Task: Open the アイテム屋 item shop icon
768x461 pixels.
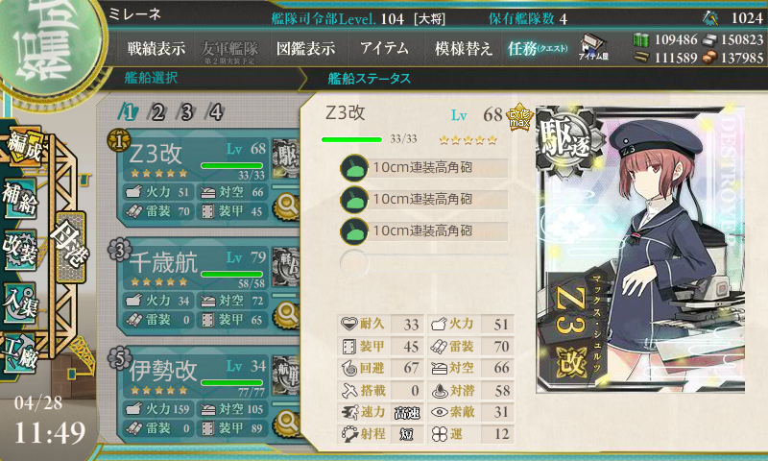Action: coord(592,47)
